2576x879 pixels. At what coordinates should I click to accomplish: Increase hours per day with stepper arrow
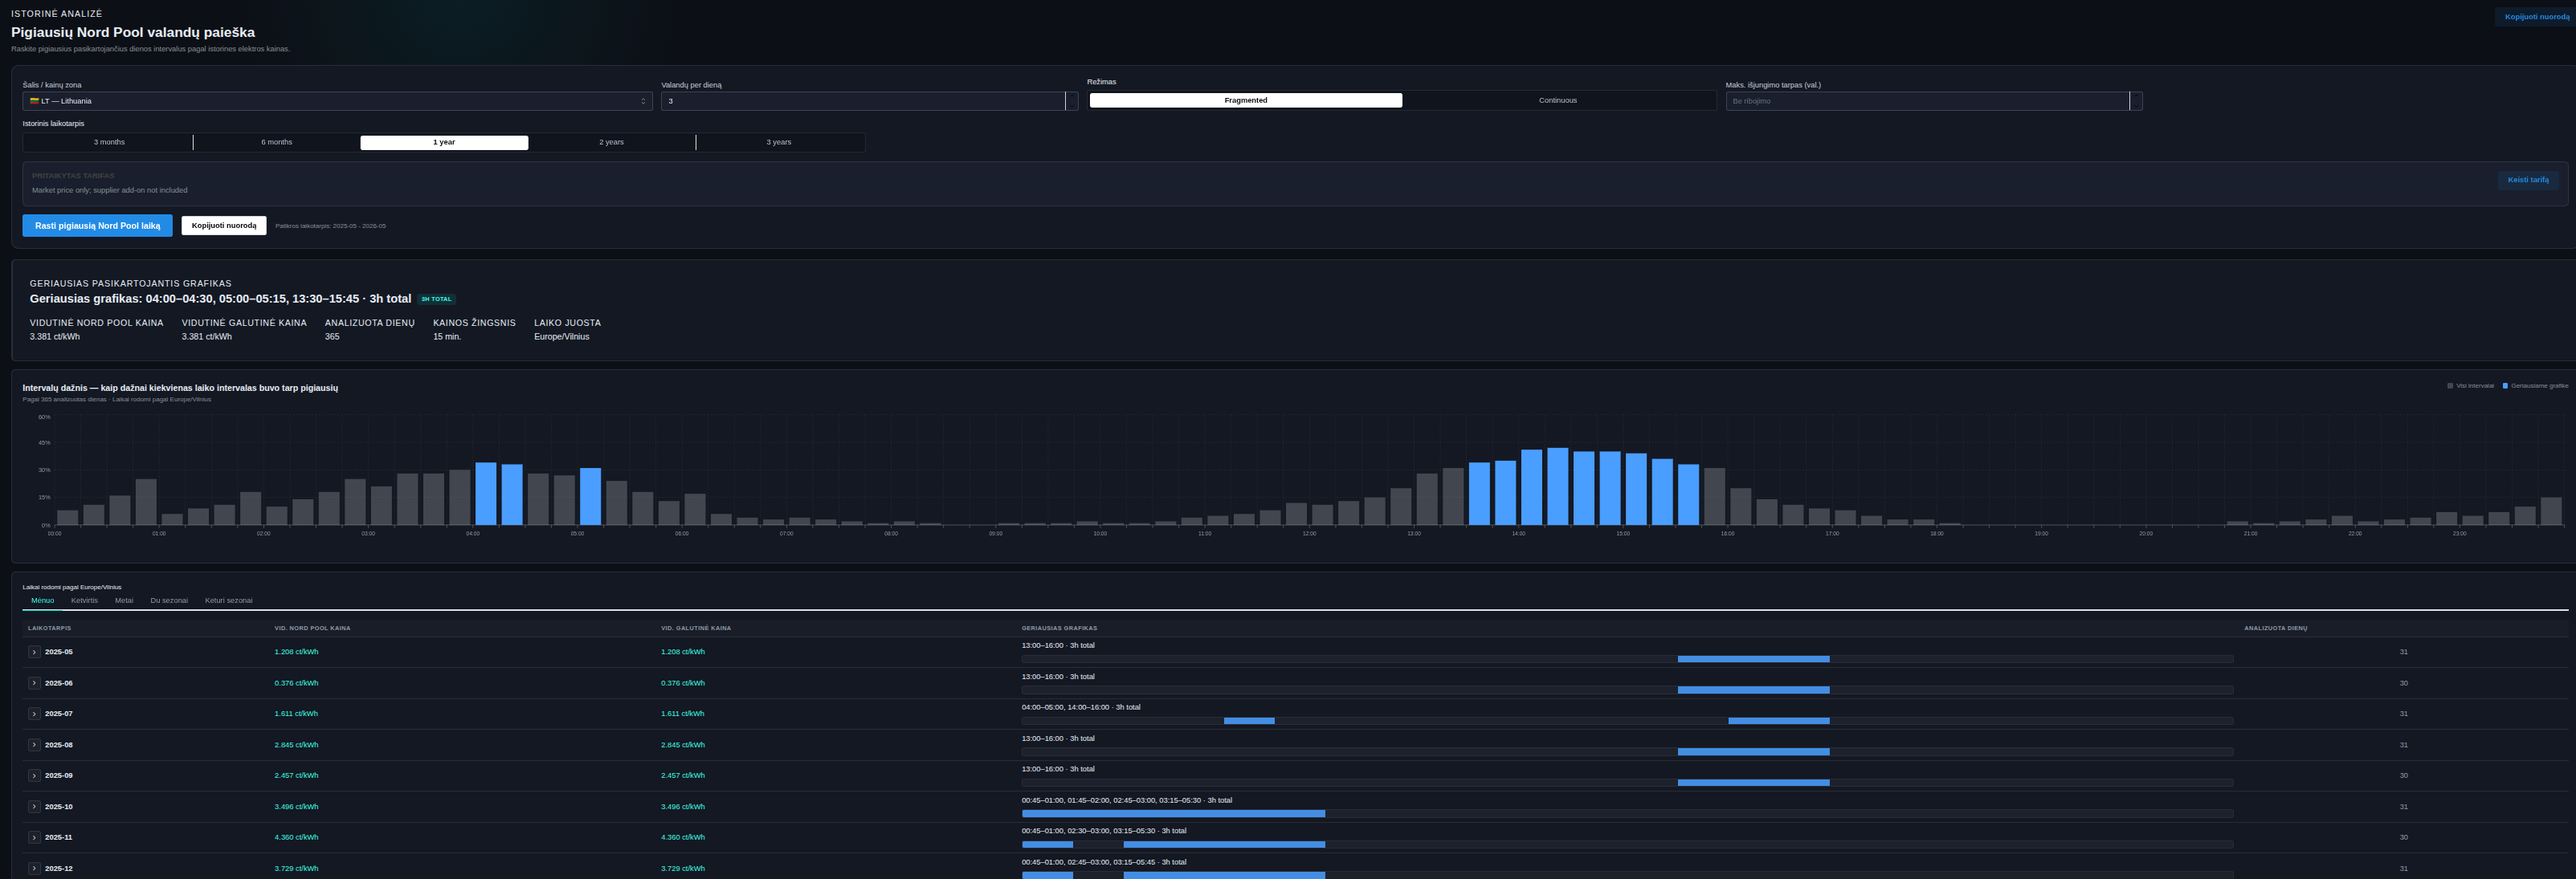(1072, 97)
